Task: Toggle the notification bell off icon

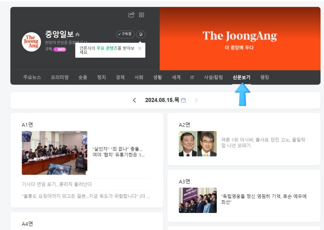Action: (141, 34)
